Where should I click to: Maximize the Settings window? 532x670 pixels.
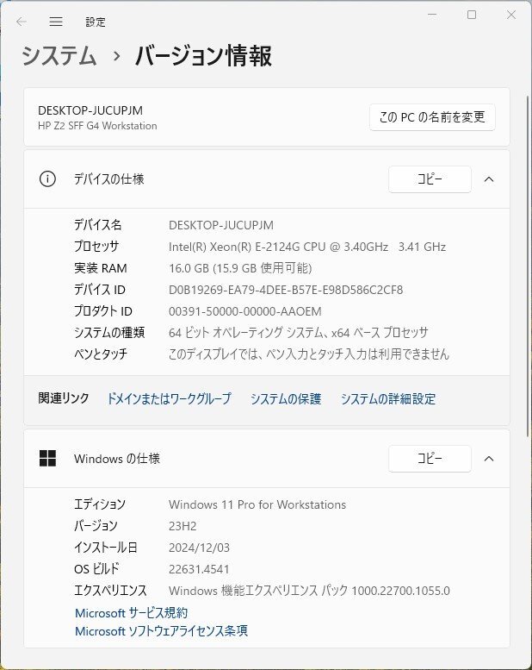pyautogui.click(x=472, y=15)
